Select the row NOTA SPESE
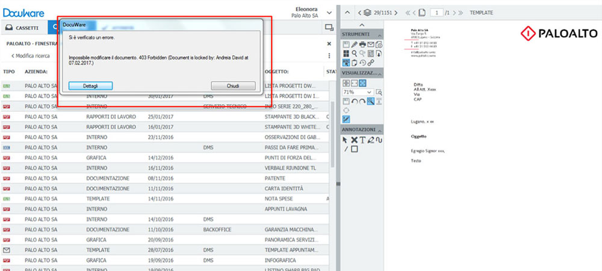 click(165, 199)
